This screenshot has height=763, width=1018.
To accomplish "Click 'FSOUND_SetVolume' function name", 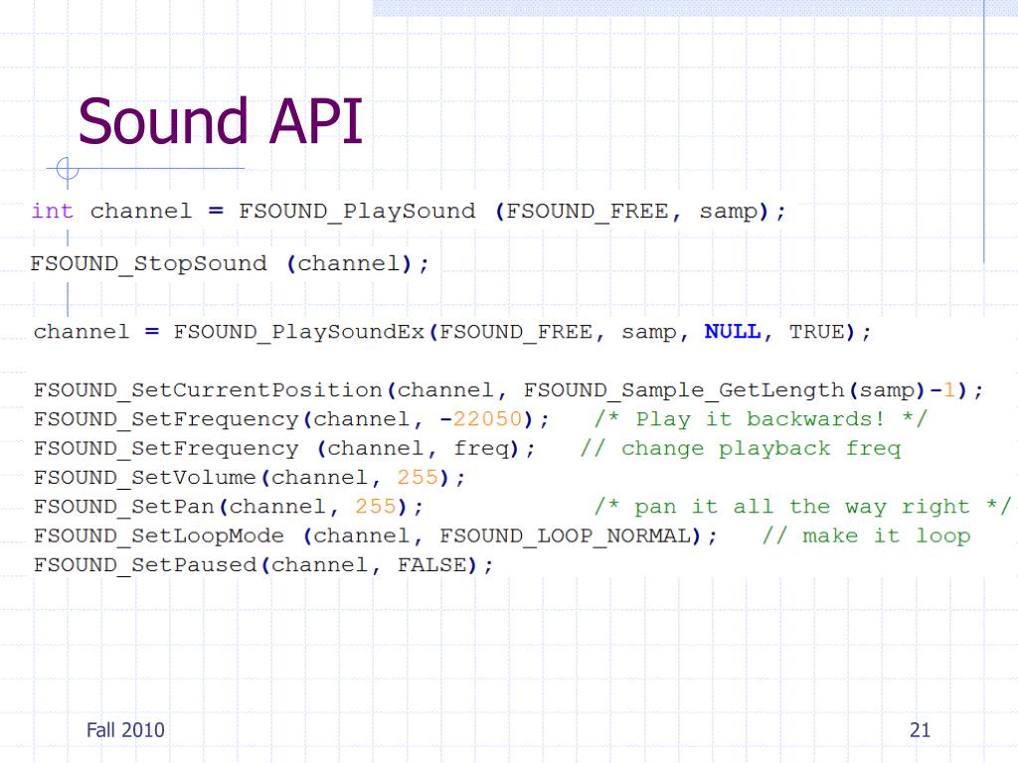I will click(x=145, y=478).
